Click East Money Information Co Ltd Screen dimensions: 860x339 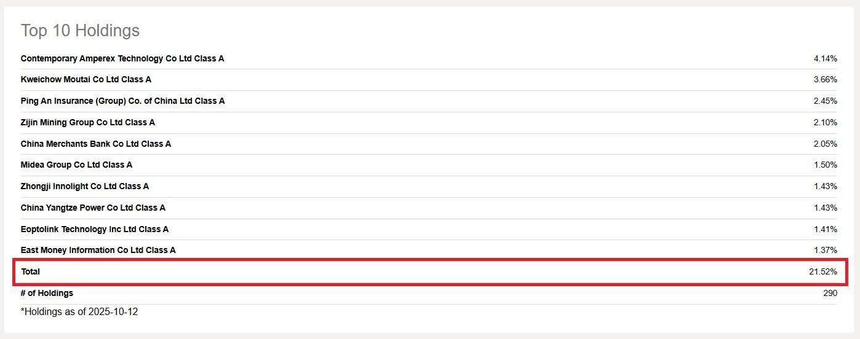pos(98,250)
